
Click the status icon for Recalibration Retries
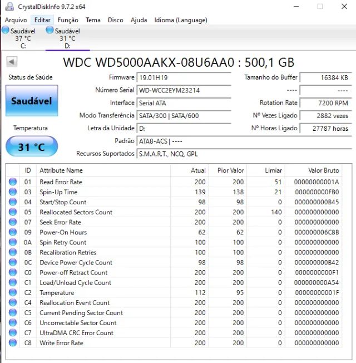coord(13,252)
